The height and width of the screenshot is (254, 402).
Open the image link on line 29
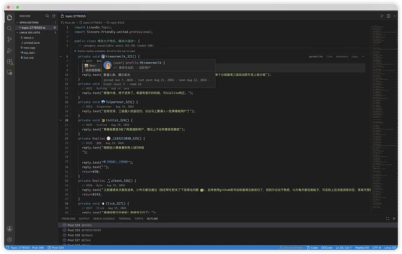(x=116, y=161)
